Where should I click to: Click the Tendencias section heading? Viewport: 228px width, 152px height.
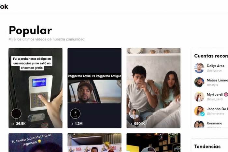207,146
